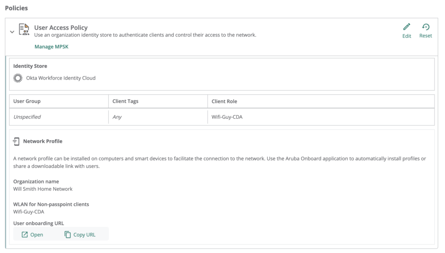Open the Manage MPSK link

coord(51,47)
